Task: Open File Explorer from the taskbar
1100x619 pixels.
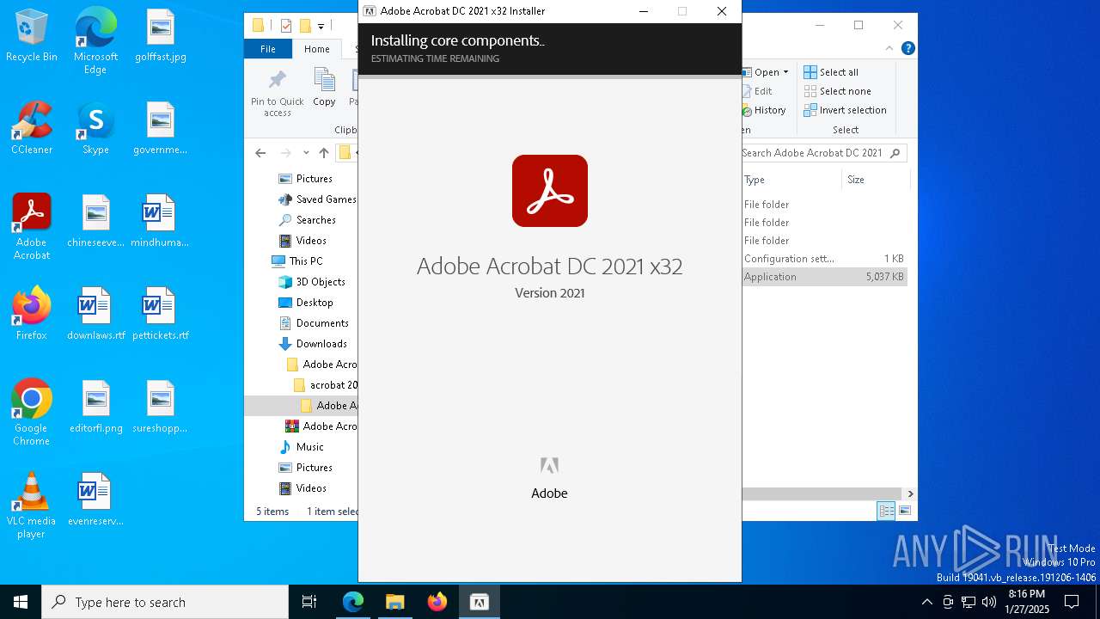Action: (x=395, y=602)
